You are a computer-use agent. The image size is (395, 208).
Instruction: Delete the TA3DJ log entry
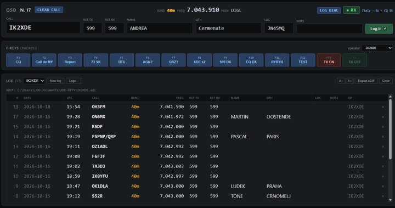(383, 166)
